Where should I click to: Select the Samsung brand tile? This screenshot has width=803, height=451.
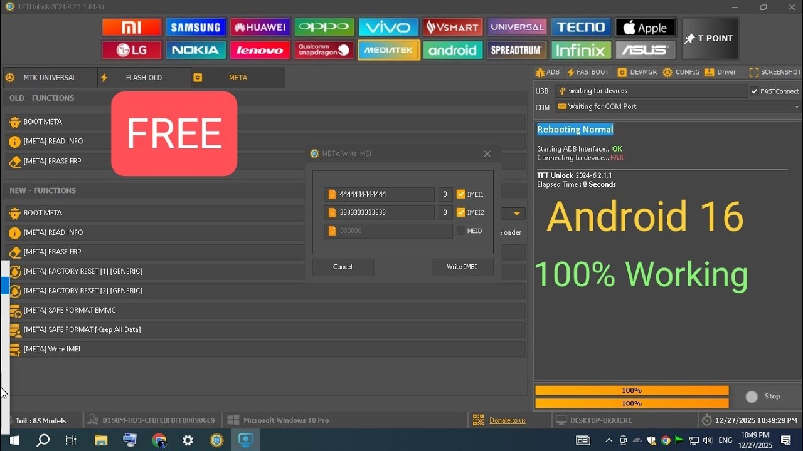196,28
